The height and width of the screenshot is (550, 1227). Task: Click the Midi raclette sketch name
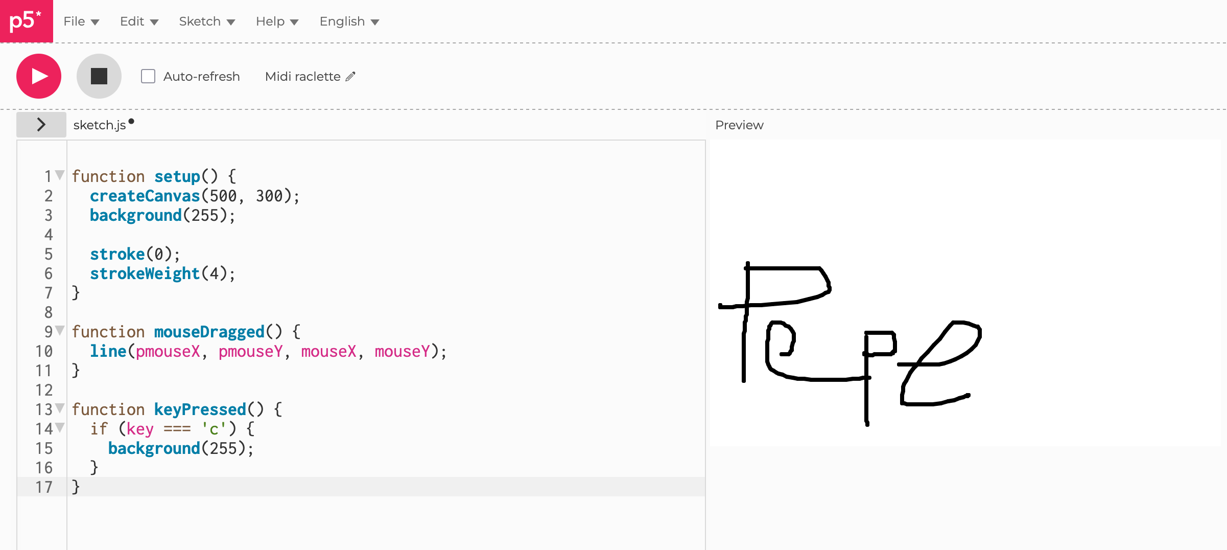click(302, 77)
